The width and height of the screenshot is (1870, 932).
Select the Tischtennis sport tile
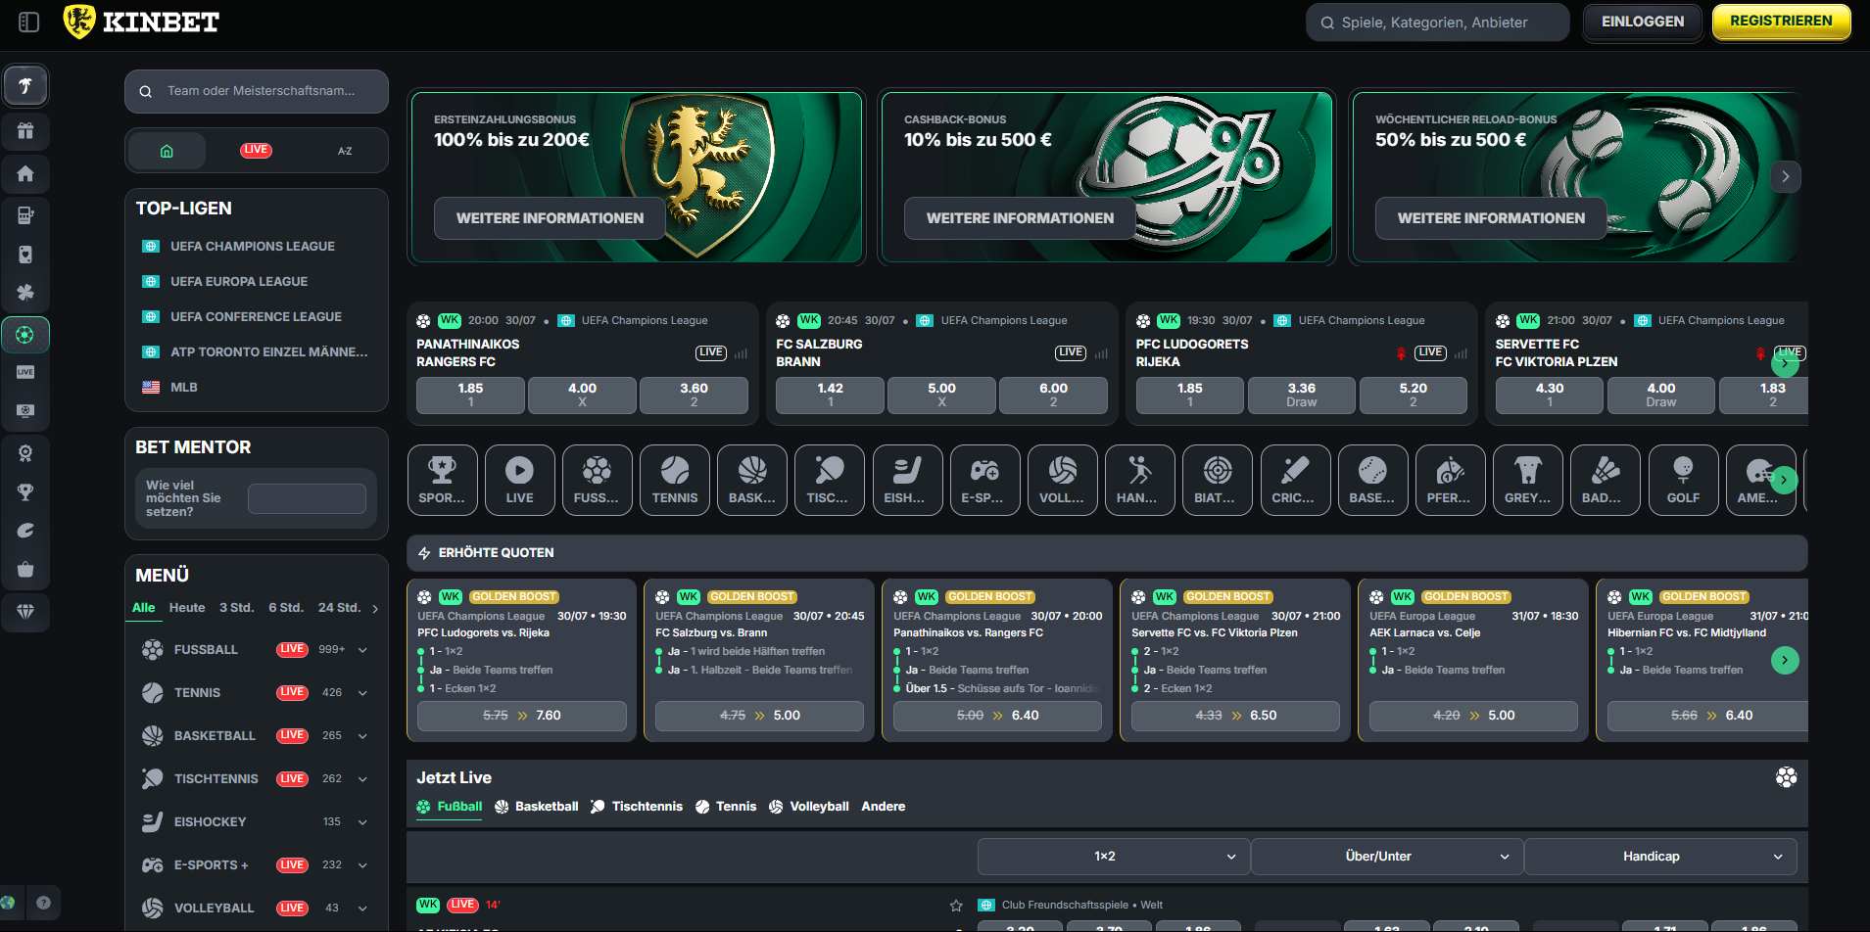pyautogui.click(x=830, y=480)
